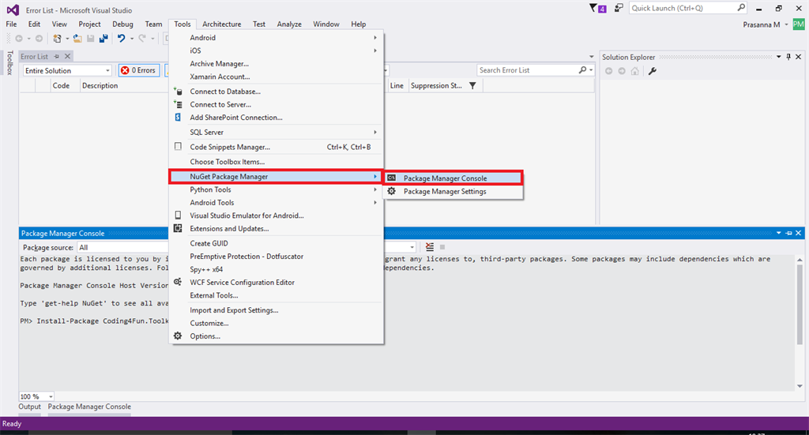The image size is (809, 435).
Task: Switch to the Output tab
Action: (x=30, y=407)
